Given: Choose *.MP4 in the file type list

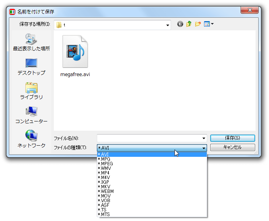Looking at the screenshot, I should tap(152, 173).
